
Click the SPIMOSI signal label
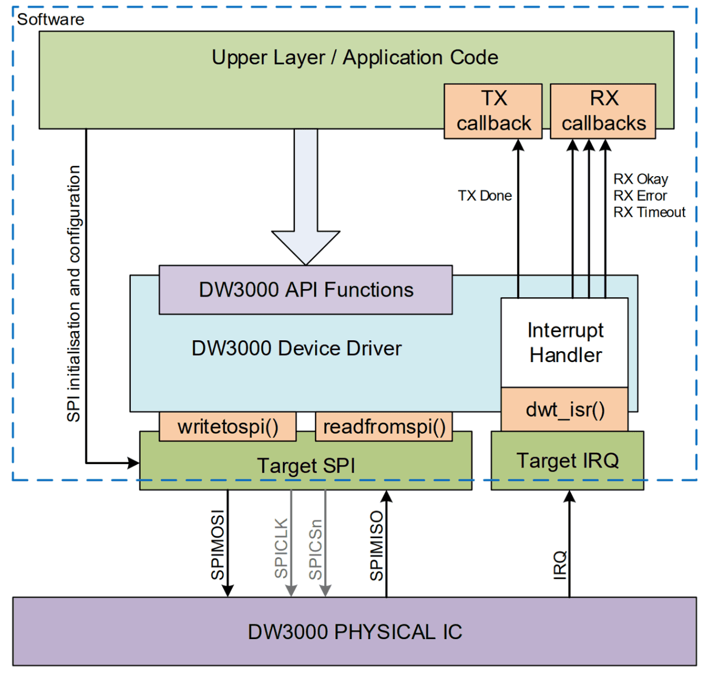(x=218, y=546)
